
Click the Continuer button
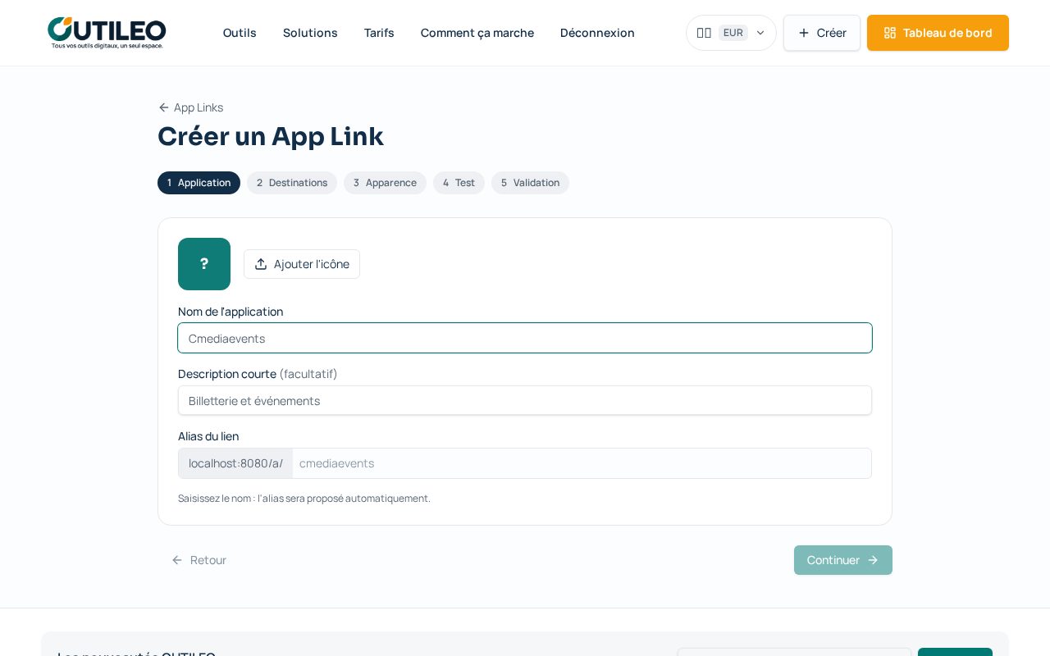coord(843,560)
